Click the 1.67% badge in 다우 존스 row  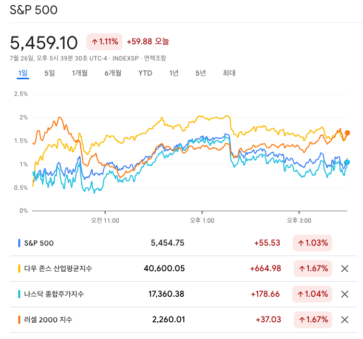point(313,269)
